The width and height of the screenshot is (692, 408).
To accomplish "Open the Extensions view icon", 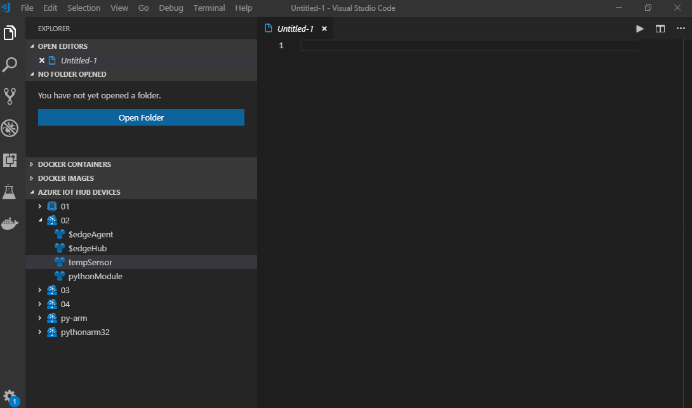I will tap(10, 160).
